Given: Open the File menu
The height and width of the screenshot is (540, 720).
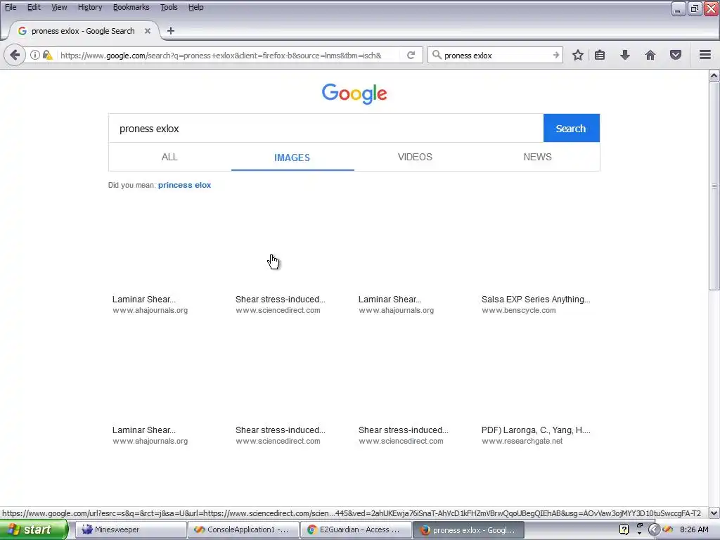Looking at the screenshot, I should coord(11,7).
